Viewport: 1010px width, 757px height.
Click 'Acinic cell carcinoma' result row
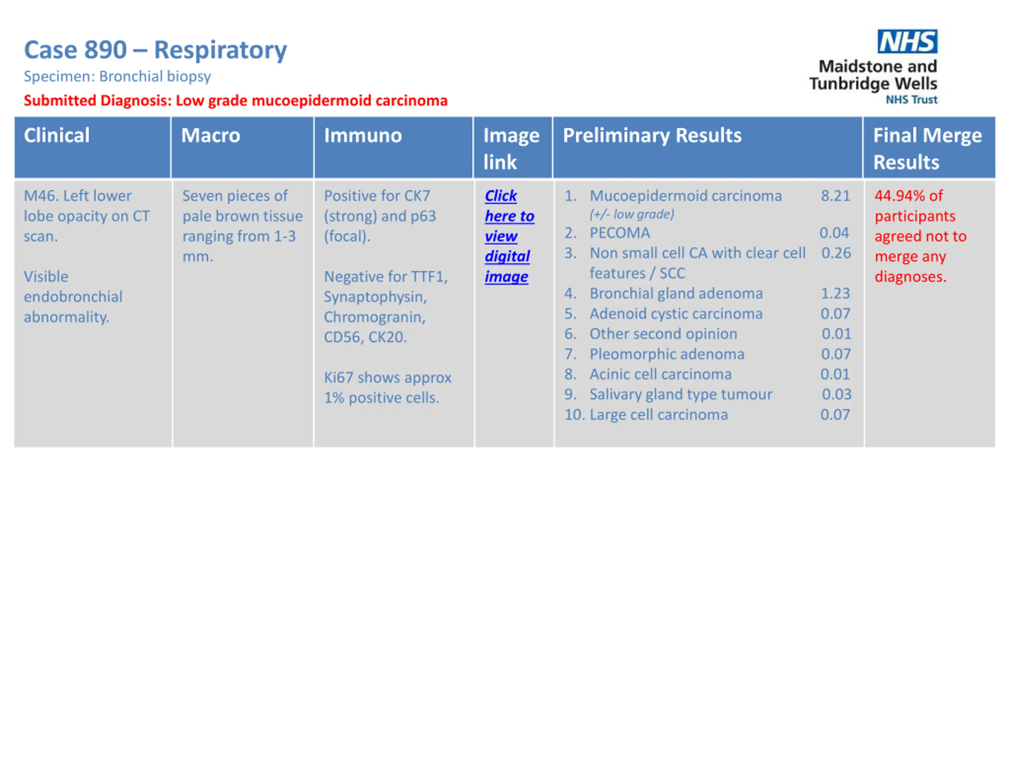[x=707, y=374]
